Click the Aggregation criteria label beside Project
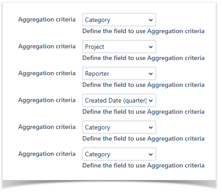Image resolution: width=222 pixels, height=193 pixels. click(47, 47)
